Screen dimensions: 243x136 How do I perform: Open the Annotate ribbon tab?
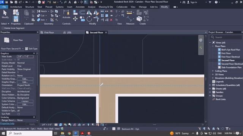coord(80,7)
